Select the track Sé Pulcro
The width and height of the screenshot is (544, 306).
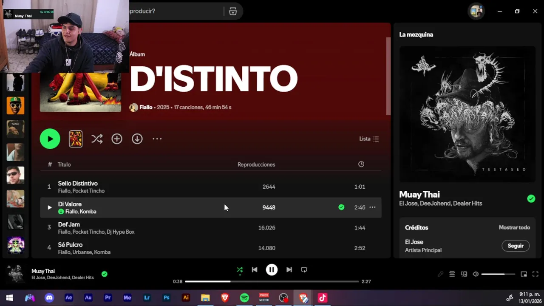pos(70,244)
